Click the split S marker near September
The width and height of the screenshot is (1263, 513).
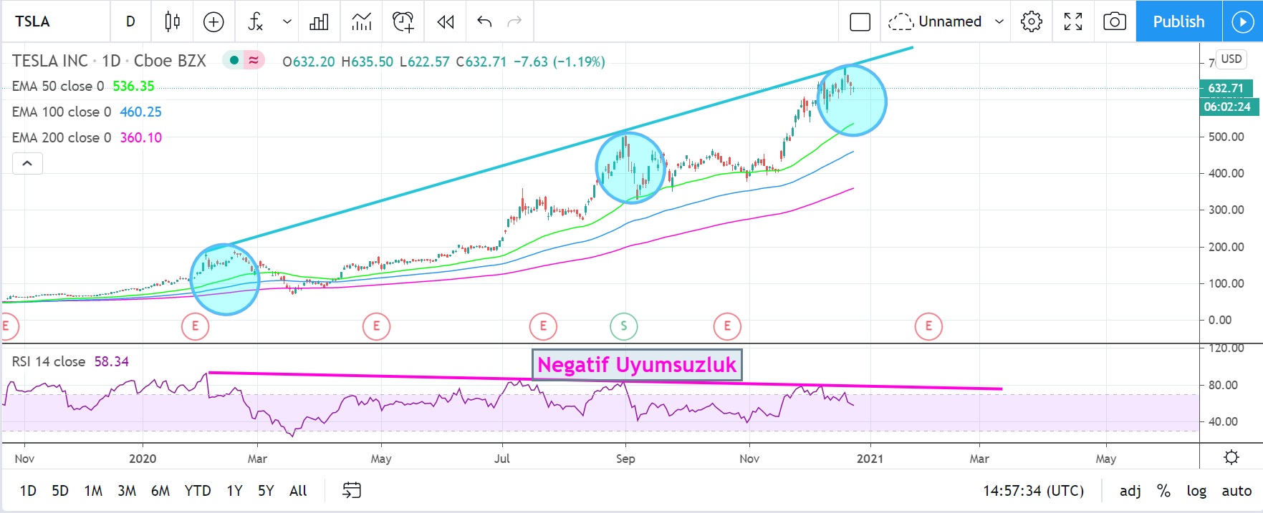click(x=624, y=326)
